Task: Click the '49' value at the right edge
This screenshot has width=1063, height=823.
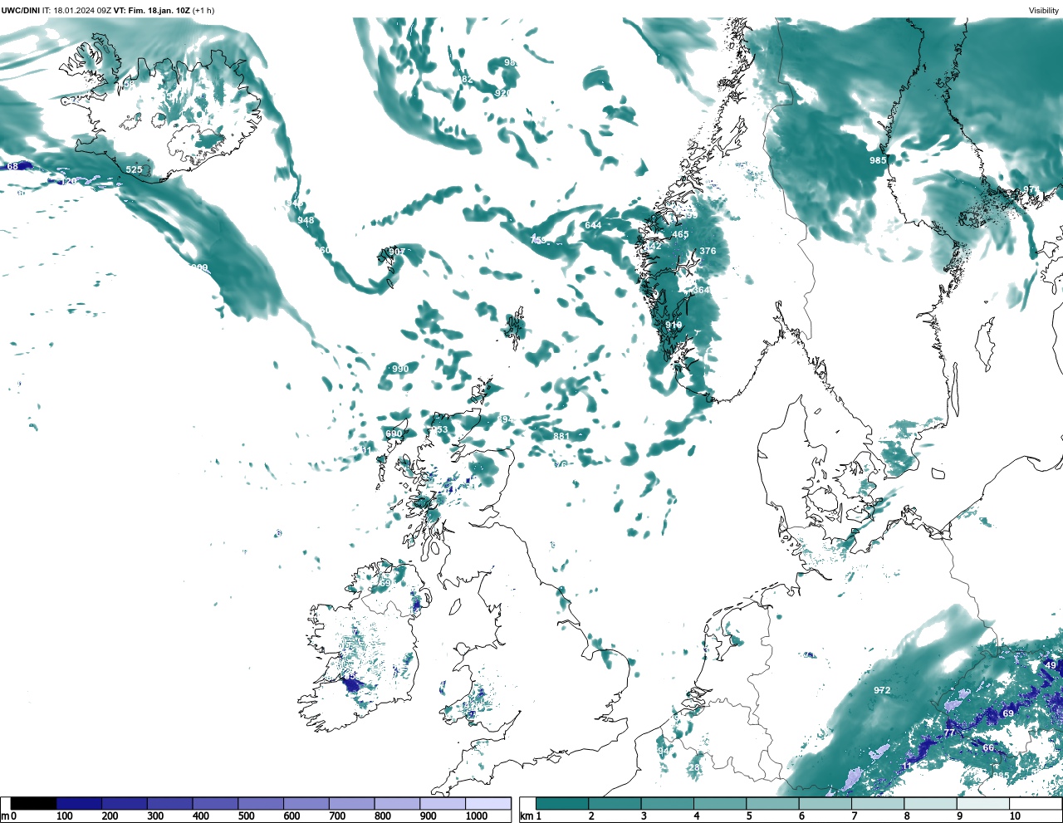Action: point(1051,665)
